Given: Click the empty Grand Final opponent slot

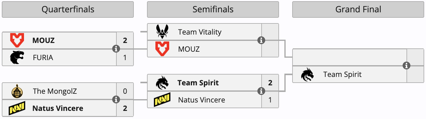Looking at the screenshot, I should (349, 57).
